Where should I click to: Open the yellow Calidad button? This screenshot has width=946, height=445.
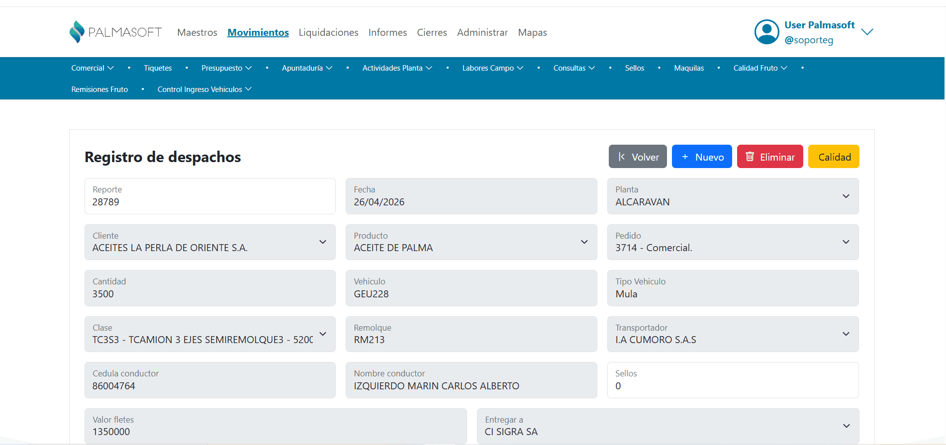click(834, 157)
